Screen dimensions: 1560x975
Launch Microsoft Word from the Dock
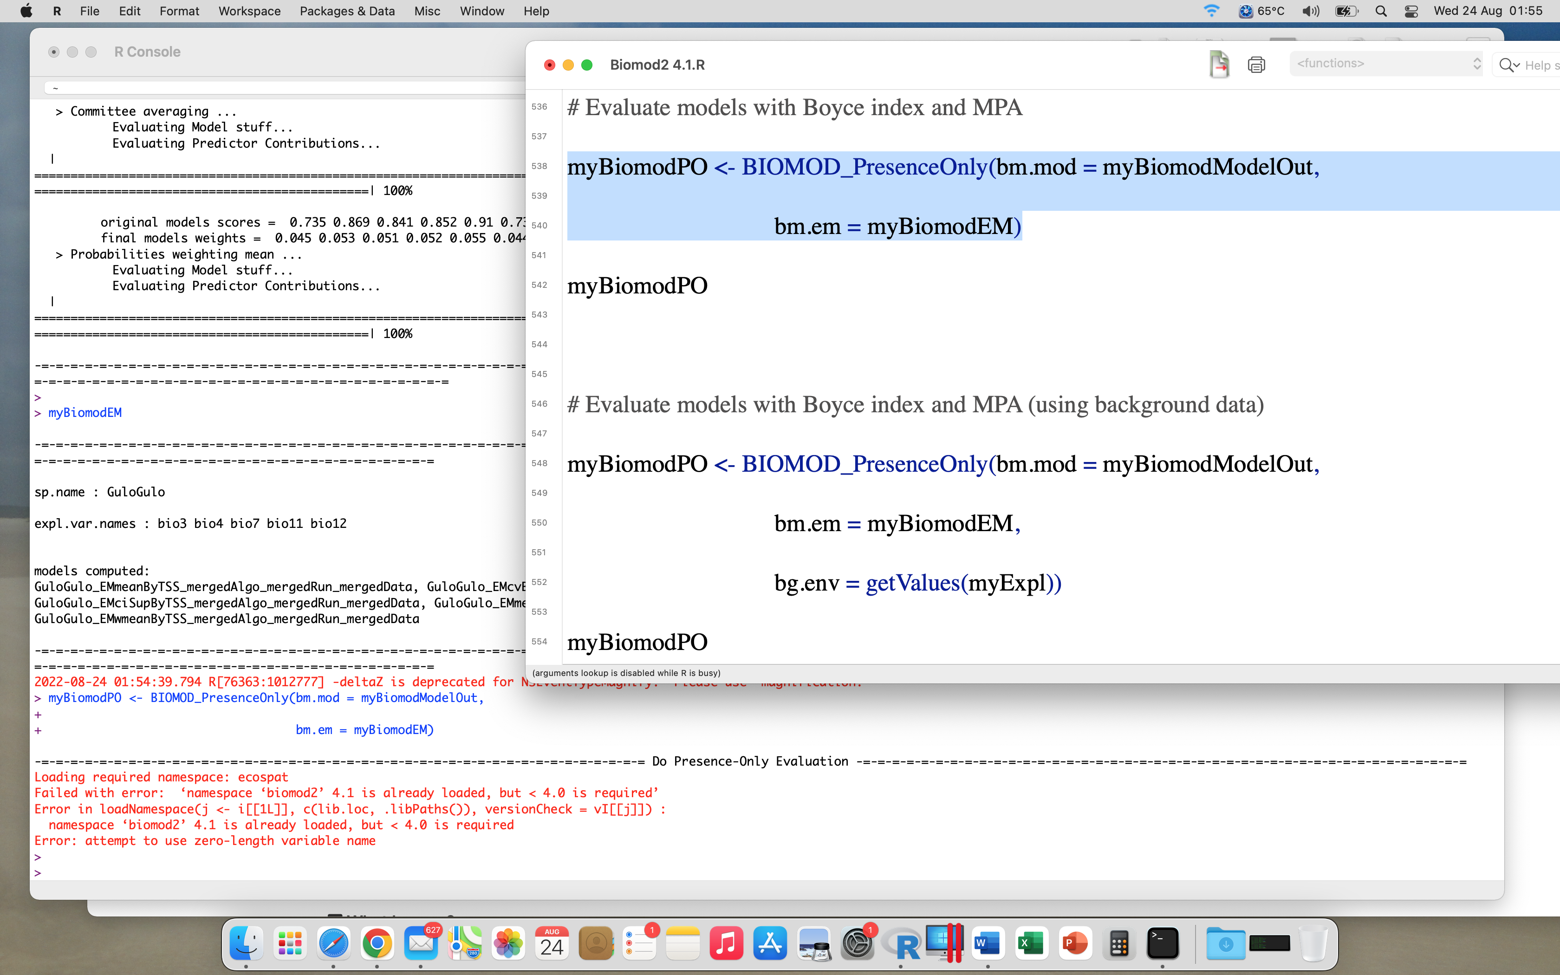click(988, 943)
